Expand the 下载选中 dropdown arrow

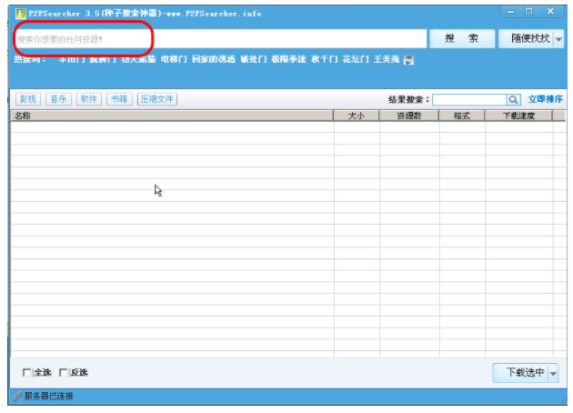[553, 373]
